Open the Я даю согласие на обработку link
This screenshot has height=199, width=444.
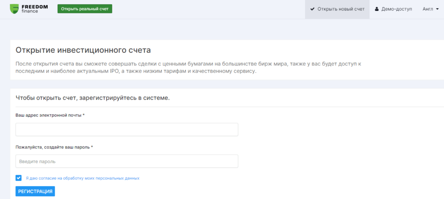pyautogui.click(x=83, y=178)
